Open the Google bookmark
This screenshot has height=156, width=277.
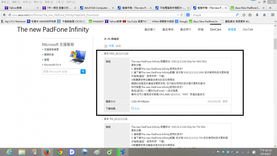(x=181, y=21)
